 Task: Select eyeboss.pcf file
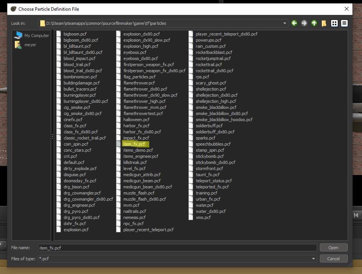click(x=135, y=52)
